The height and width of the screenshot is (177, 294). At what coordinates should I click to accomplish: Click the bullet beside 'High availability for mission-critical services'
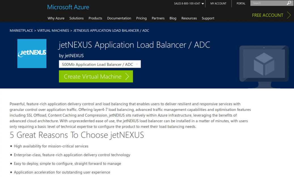click(x=11, y=146)
